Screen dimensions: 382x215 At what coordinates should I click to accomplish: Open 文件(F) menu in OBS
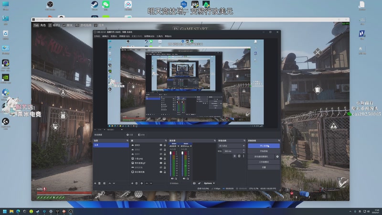(x=97, y=36)
